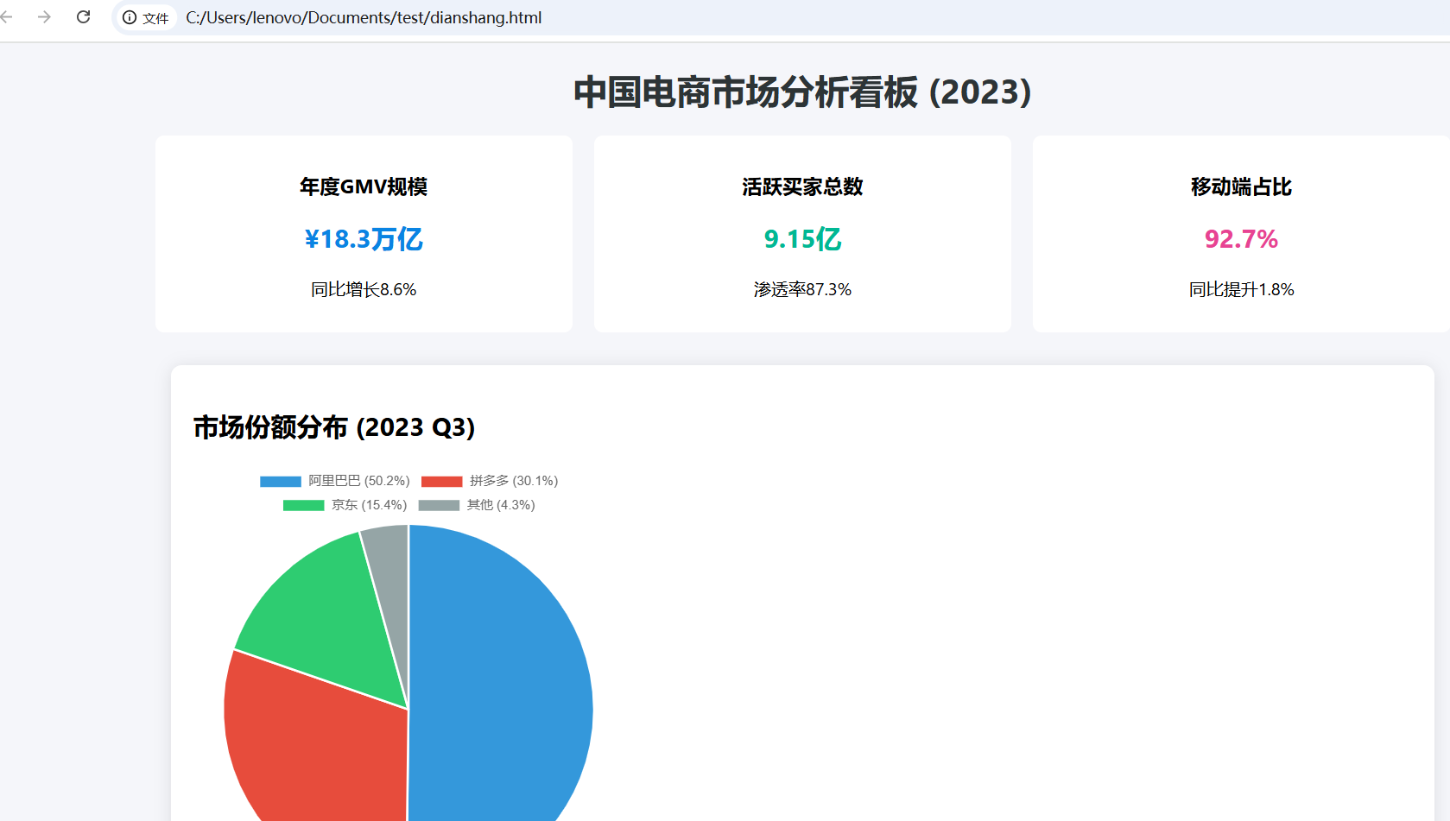Toggle the 拼多多 (30.1%) legend item
1450x821 pixels.
(x=490, y=481)
